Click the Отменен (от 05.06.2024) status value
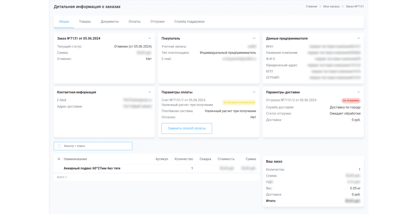This screenshot has height=214, width=418. pos(133,47)
